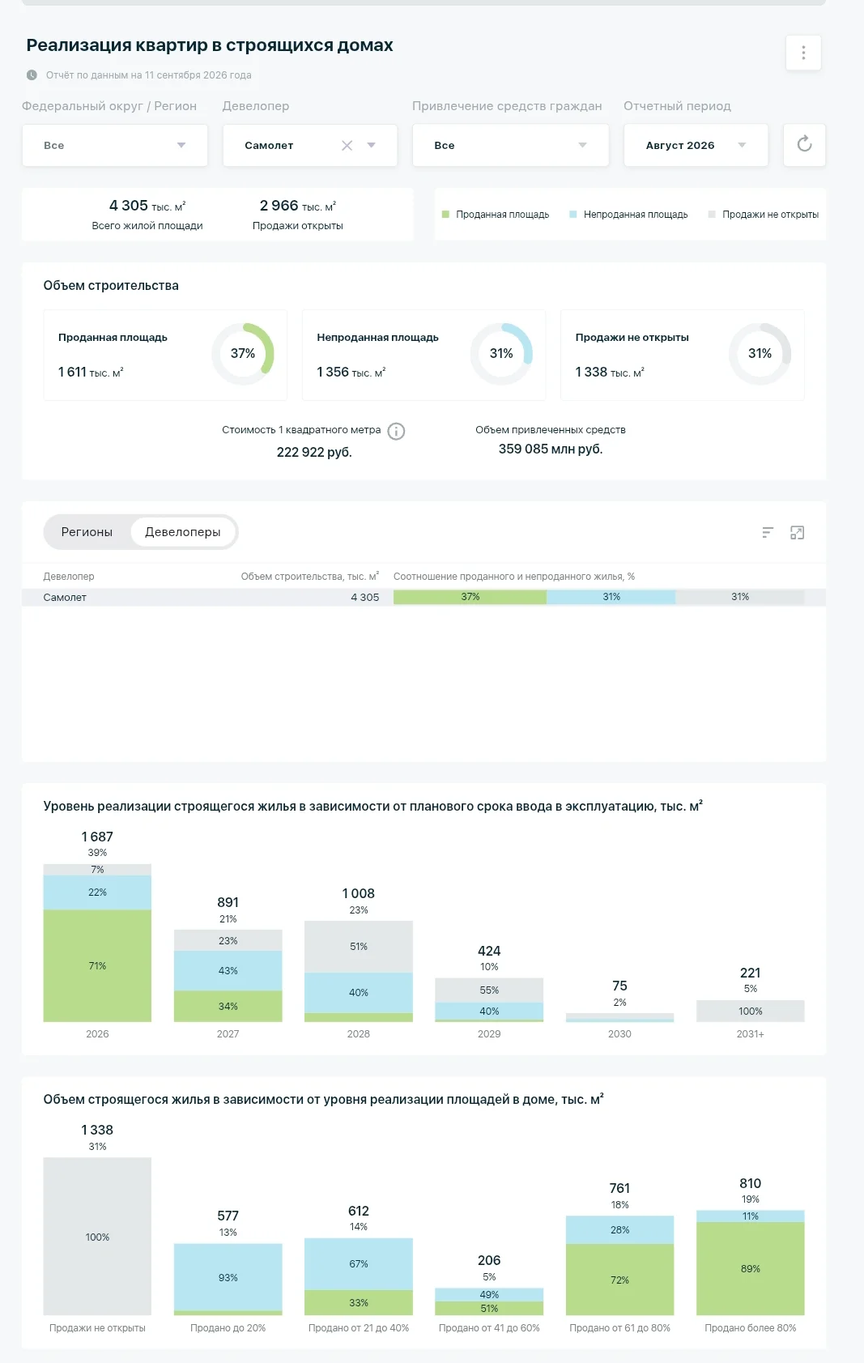
Task: Click the info icon beside cost per square meter
Action: [396, 431]
